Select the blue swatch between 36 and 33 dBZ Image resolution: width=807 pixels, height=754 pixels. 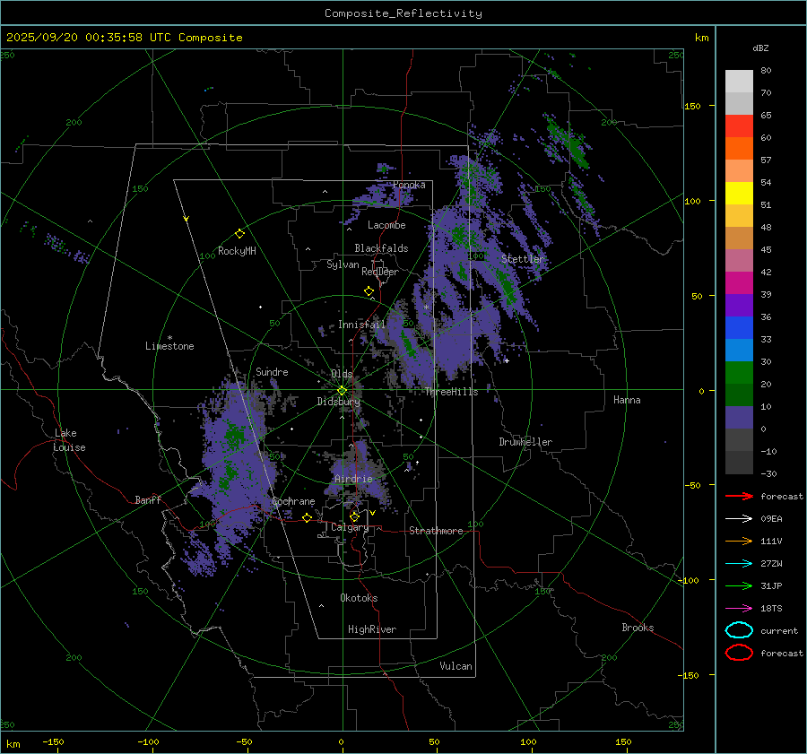(739, 328)
